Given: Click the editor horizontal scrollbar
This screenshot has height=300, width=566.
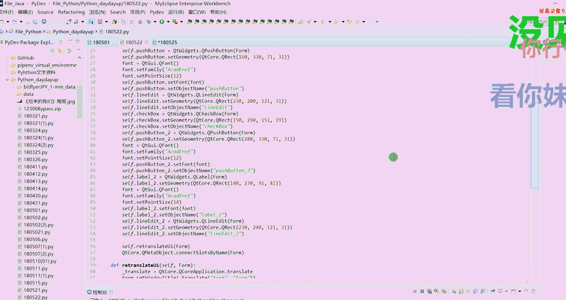Looking at the screenshot, I should (314, 281).
